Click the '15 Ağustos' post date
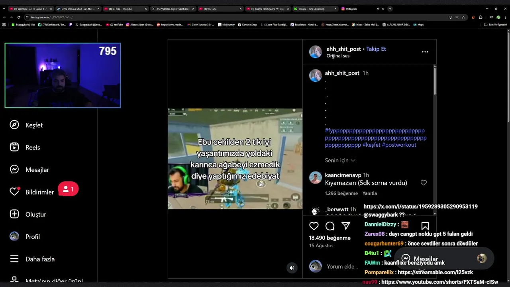 point(321,246)
